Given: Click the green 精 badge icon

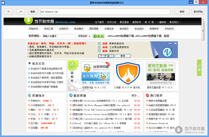Looking at the screenshot, I should click(73, 65).
